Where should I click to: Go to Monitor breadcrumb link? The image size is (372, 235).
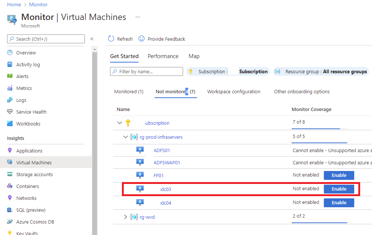coord(39,4)
